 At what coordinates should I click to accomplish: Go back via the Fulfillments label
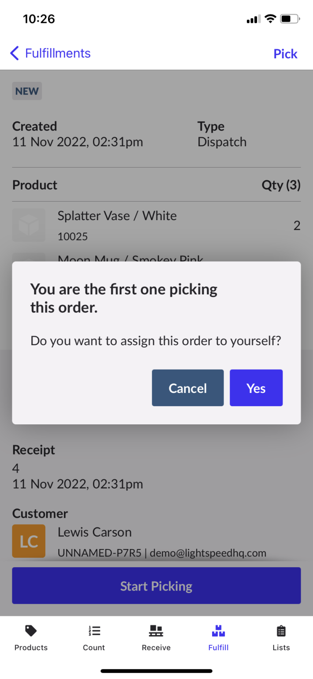click(x=58, y=53)
